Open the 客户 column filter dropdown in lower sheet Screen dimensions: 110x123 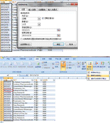[x=32, y=80]
